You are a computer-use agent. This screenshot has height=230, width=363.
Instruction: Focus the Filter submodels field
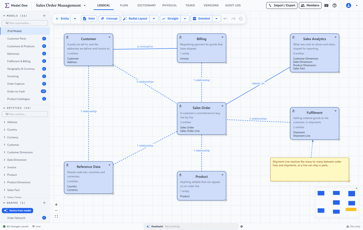25,23
